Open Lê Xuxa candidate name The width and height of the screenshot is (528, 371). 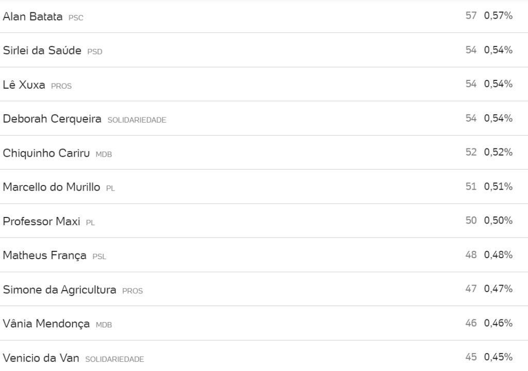pos(24,85)
